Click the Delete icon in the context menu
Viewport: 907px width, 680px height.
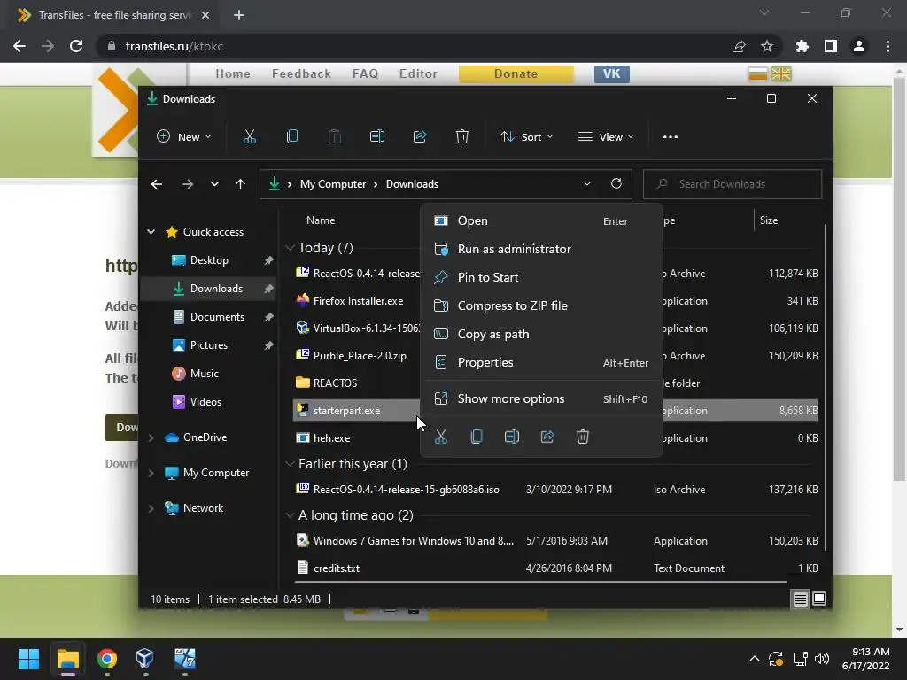point(583,437)
